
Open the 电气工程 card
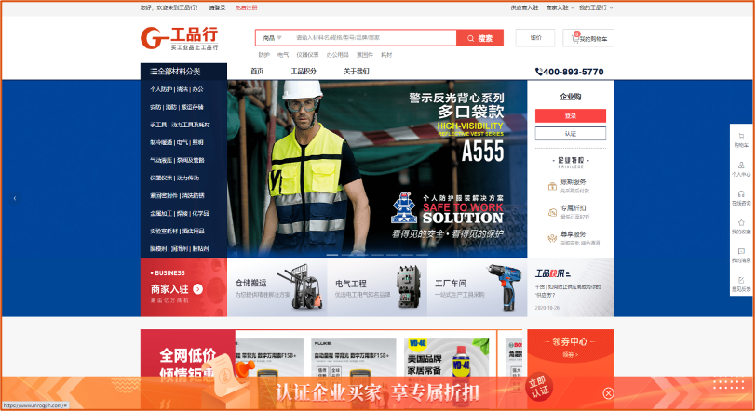click(377, 287)
